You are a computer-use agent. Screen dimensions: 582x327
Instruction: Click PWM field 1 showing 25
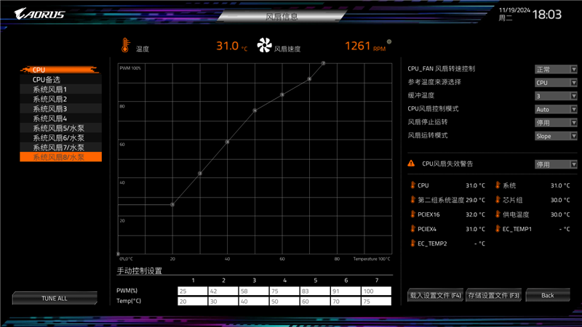click(x=192, y=291)
